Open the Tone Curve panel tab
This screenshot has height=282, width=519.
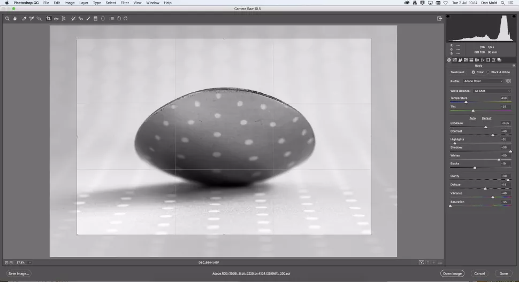[x=454, y=60]
